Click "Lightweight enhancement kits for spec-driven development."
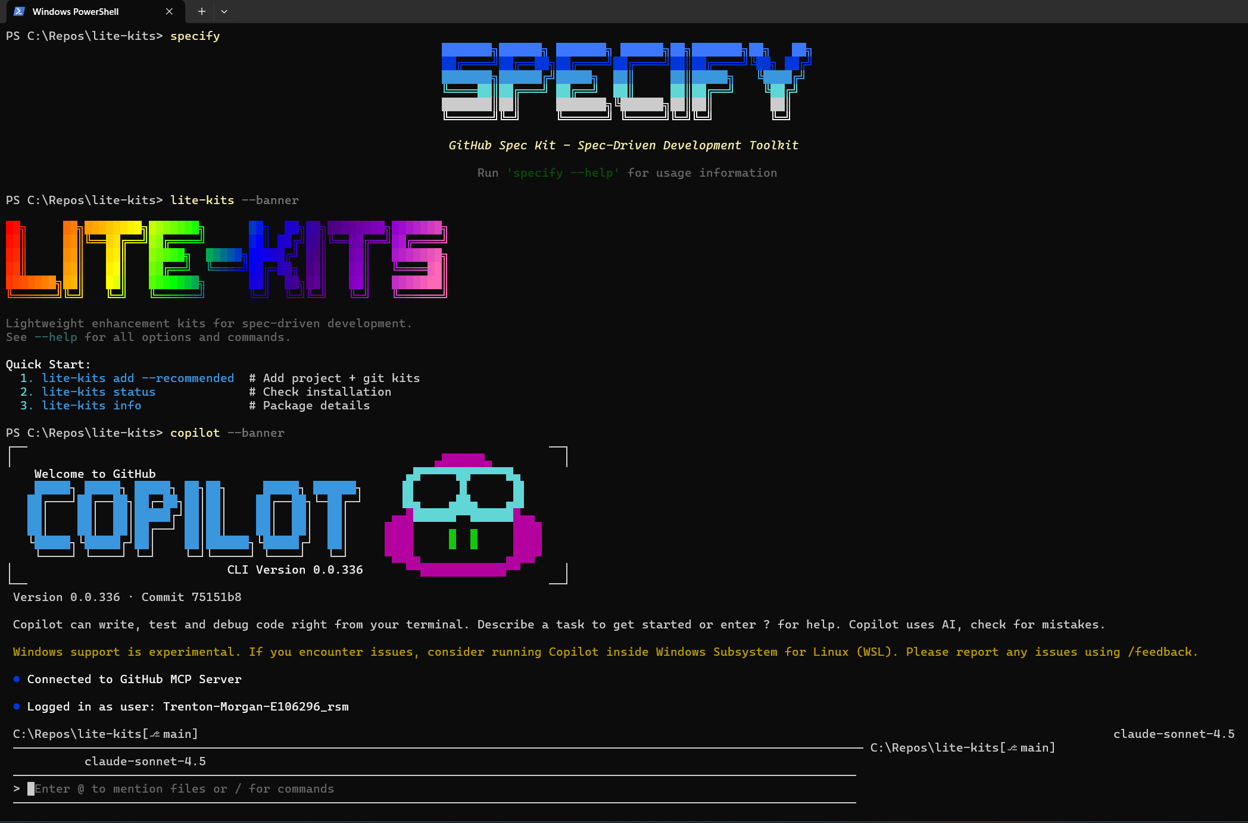Screen dimensions: 1248x823 [209, 323]
